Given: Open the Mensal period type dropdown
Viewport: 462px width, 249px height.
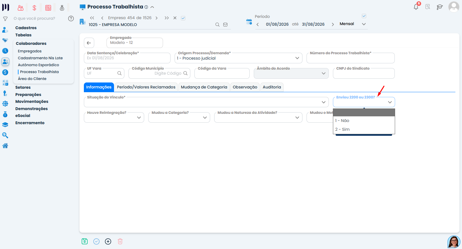Looking at the screenshot, I should [x=353, y=24].
